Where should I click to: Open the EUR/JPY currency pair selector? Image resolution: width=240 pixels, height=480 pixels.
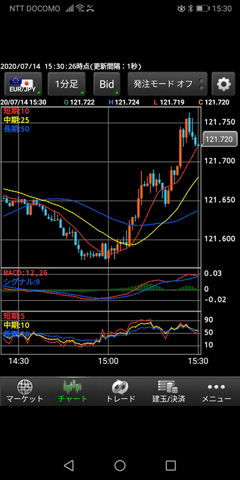coord(23,84)
